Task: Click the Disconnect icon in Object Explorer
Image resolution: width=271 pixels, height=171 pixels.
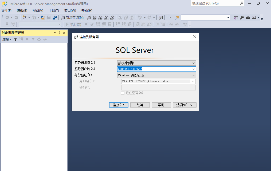Action: [x=21, y=39]
